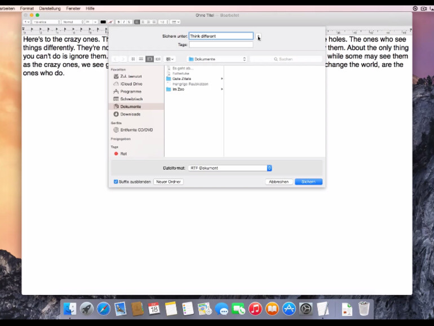Select column view in the save dialog
This screenshot has width=434, height=326.
149,59
